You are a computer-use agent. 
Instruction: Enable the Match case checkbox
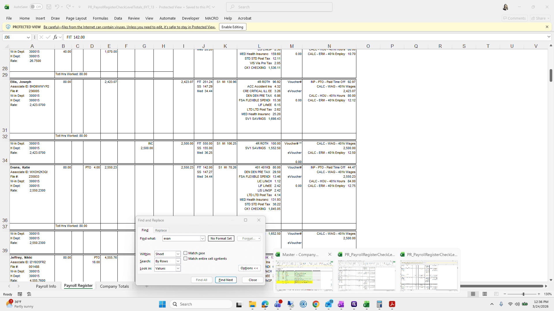point(186,253)
